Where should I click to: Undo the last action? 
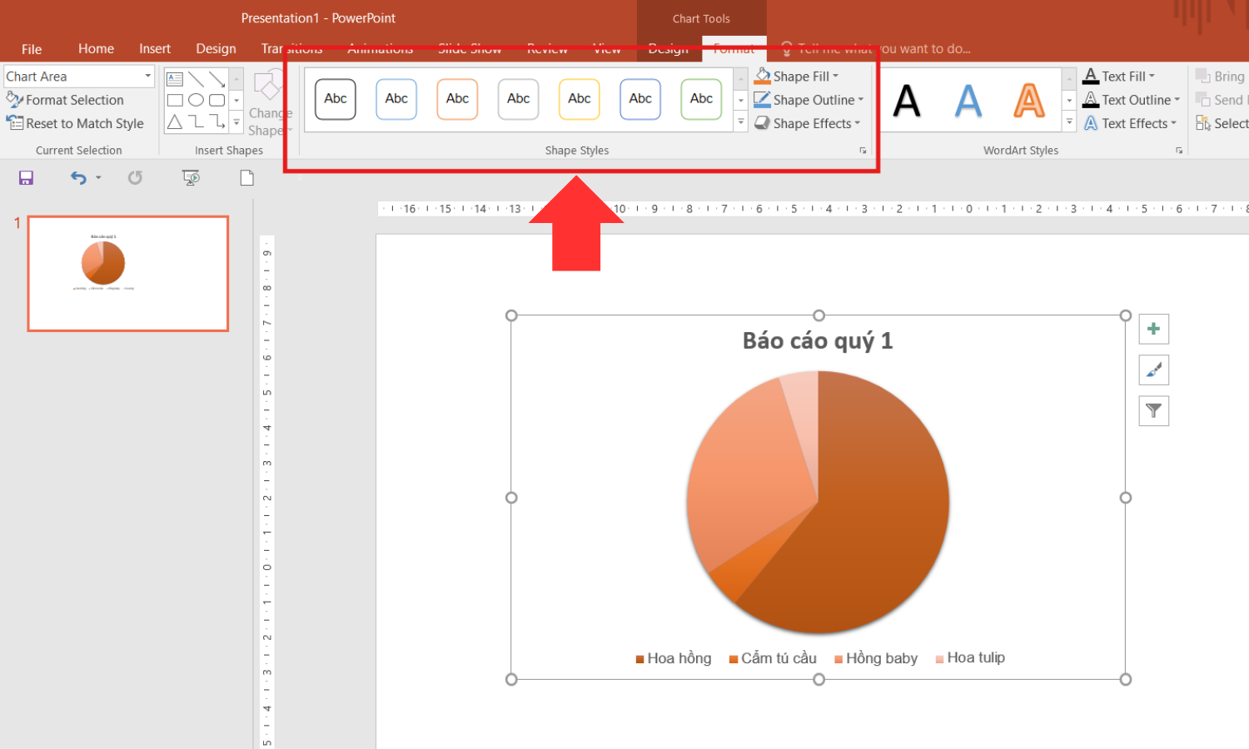pyautogui.click(x=77, y=177)
